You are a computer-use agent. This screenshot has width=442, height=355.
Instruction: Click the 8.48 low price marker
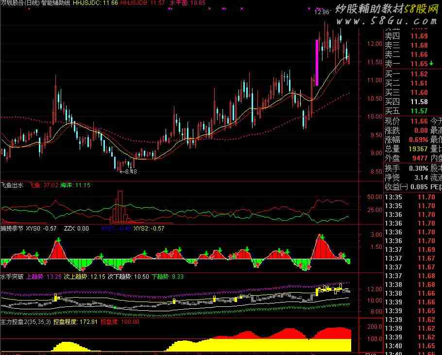coord(128,171)
